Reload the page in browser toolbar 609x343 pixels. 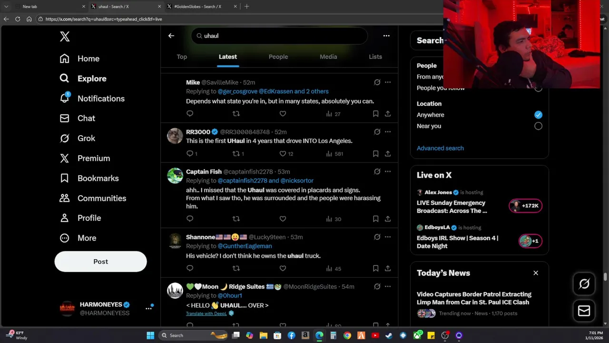click(18, 19)
